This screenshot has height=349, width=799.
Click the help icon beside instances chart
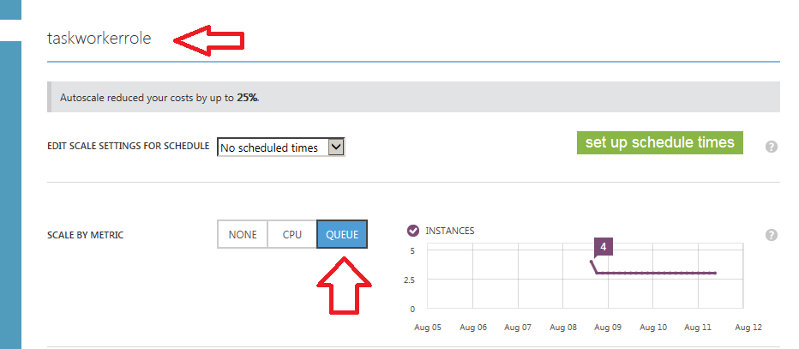point(771,235)
